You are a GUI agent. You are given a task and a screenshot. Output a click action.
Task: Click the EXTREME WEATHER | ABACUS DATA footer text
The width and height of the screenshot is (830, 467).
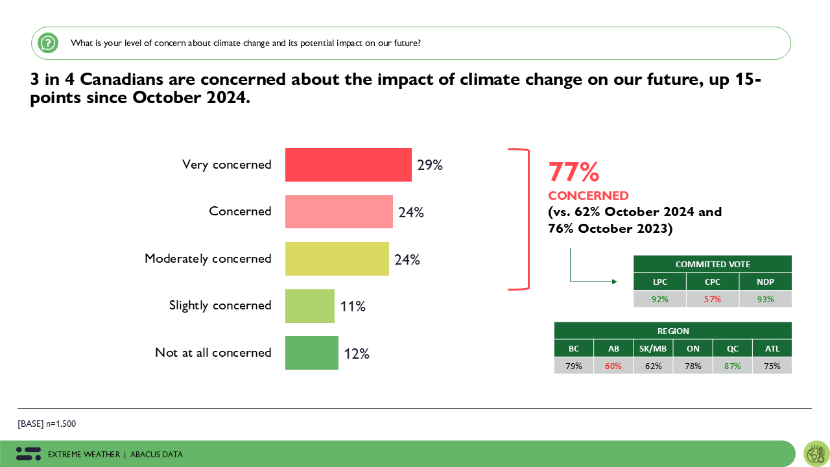[x=115, y=455]
